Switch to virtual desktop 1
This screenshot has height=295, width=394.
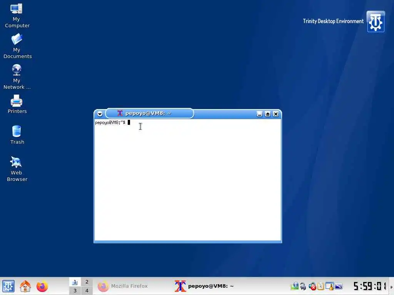coord(75,282)
